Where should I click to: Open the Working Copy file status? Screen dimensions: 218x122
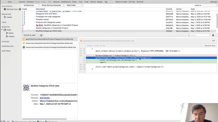(x=12, y=9)
